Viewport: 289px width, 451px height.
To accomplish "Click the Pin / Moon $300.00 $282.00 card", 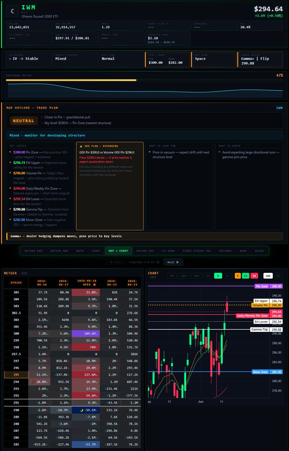I will [x=167, y=59].
